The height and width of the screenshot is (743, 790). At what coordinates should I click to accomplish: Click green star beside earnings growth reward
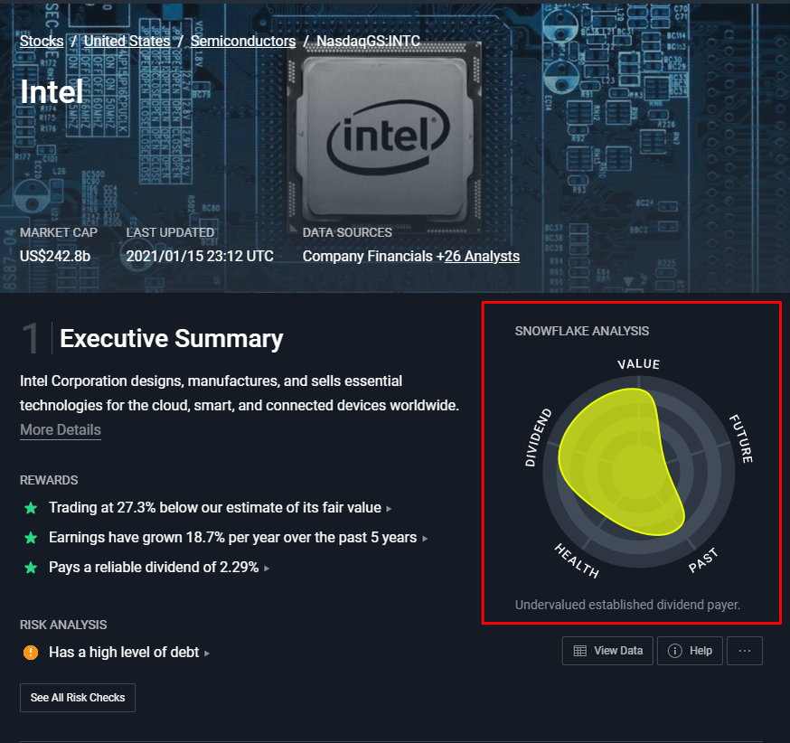31,538
